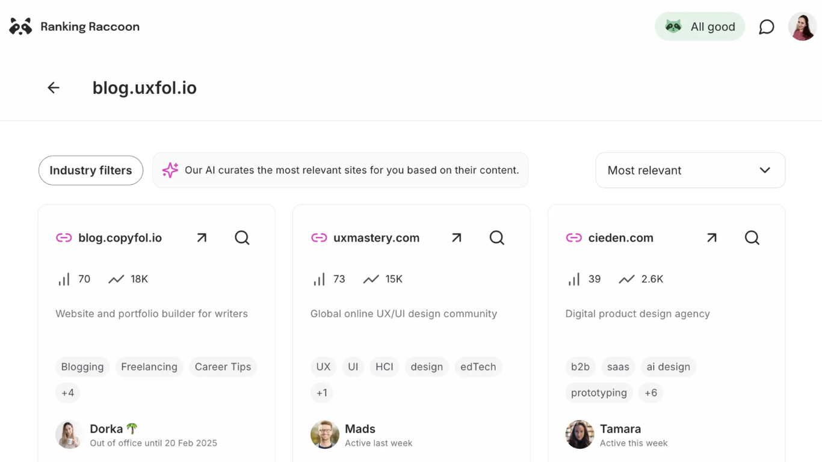
Task: Click the All good status button
Action: (x=700, y=27)
